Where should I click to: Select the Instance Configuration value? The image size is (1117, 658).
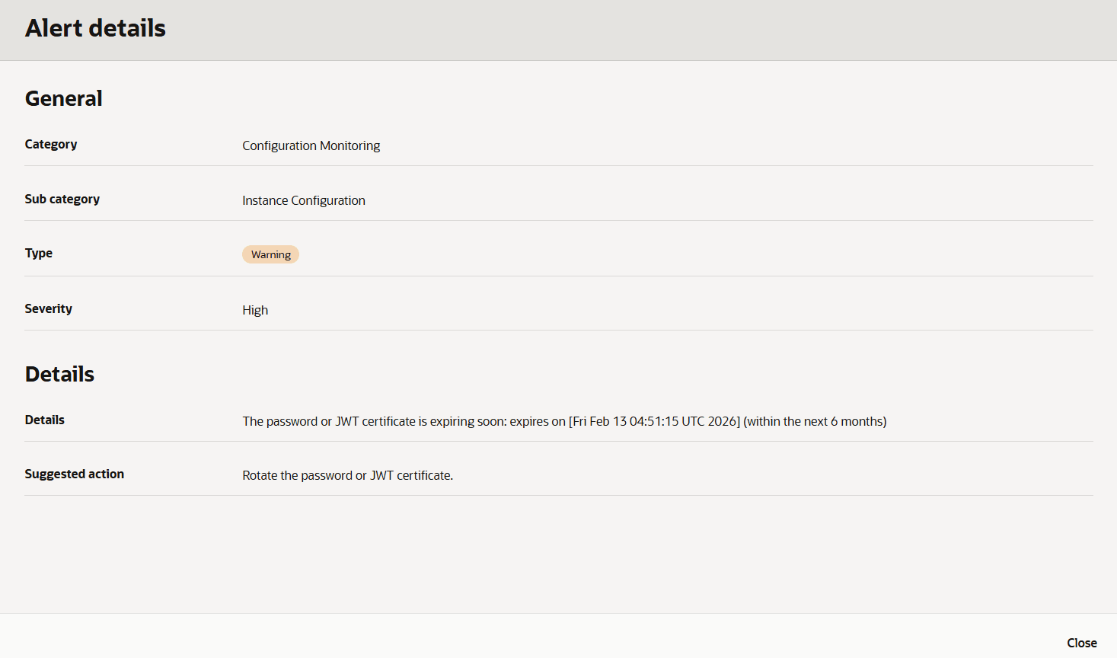click(x=303, y=200)
